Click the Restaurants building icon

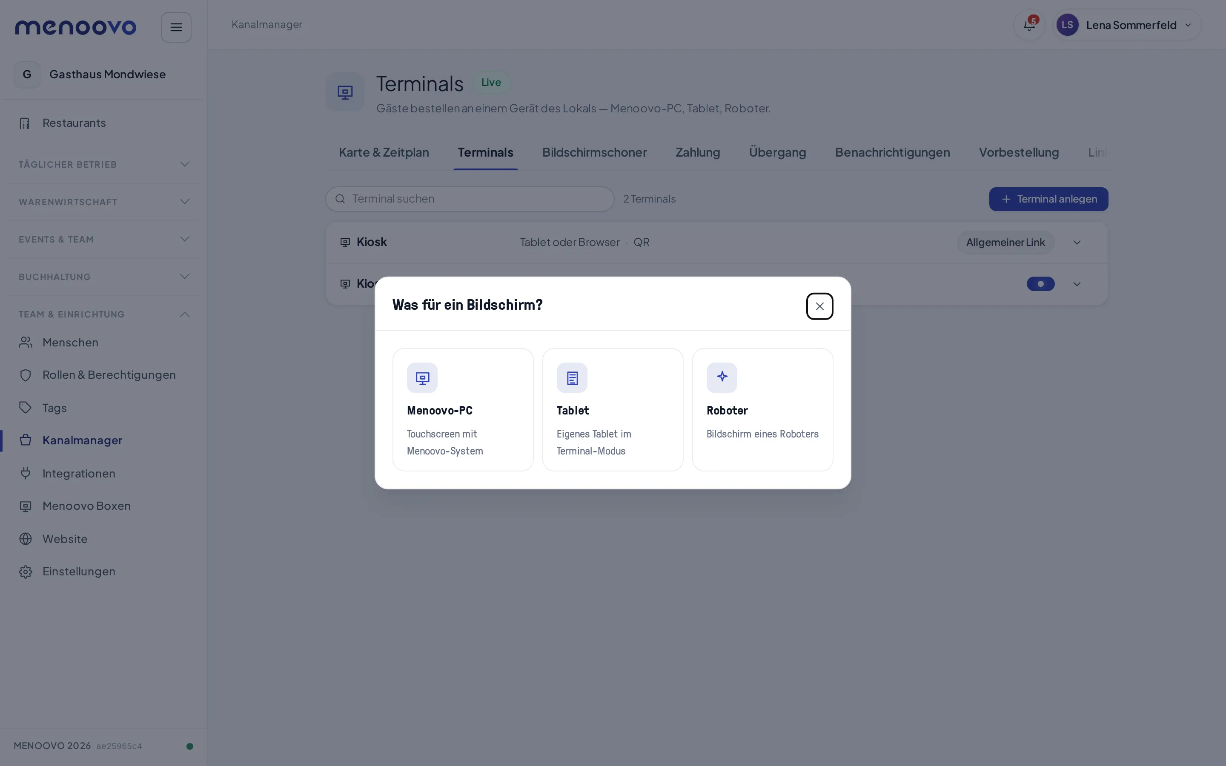point(25,123)
